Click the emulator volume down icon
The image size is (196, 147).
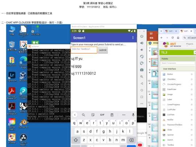pyautogui.click(x=142, y=50)
